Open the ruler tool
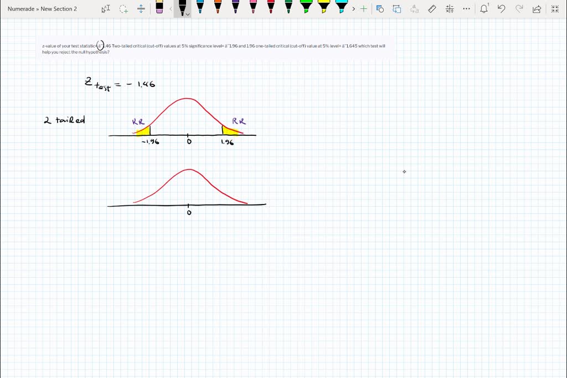567x378 pixels. 432,9
